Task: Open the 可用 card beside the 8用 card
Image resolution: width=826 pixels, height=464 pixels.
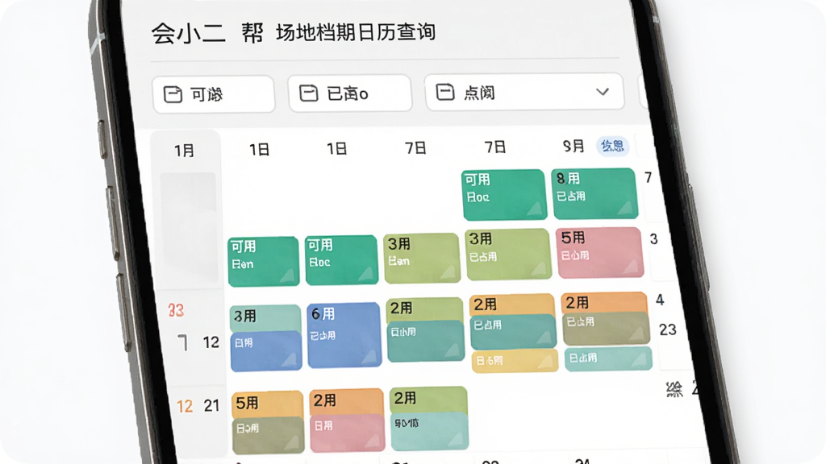Action: click(x=503, y=195)
